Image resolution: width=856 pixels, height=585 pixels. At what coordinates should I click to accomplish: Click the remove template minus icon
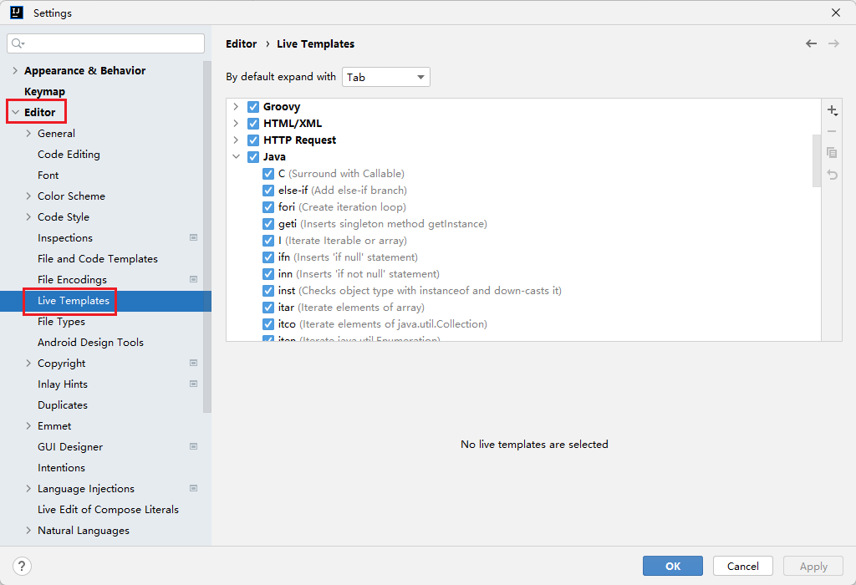(832, 131)
